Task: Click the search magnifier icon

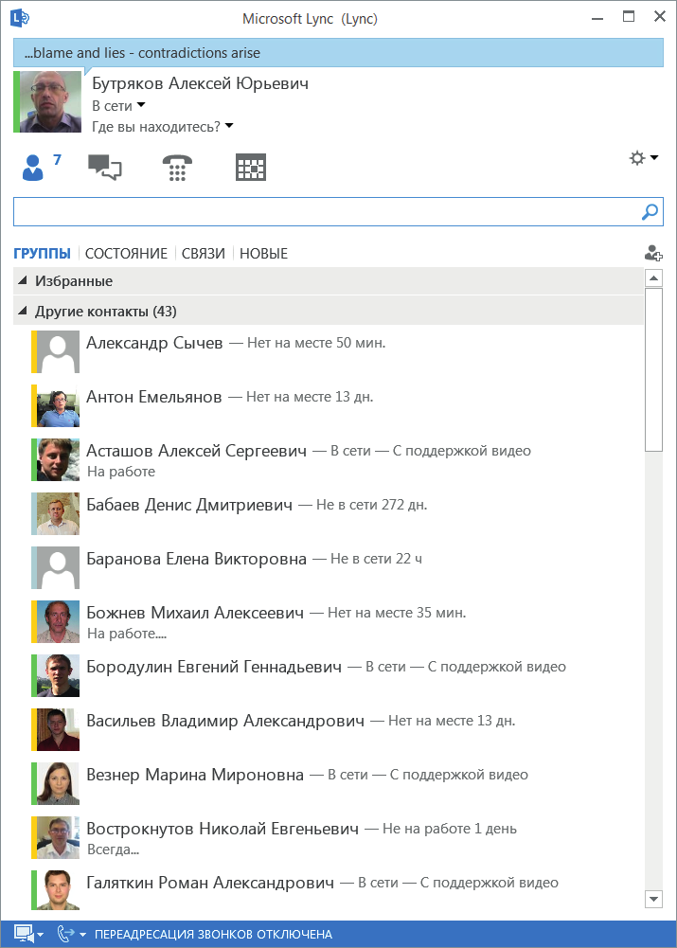Action: coord(650,212)
